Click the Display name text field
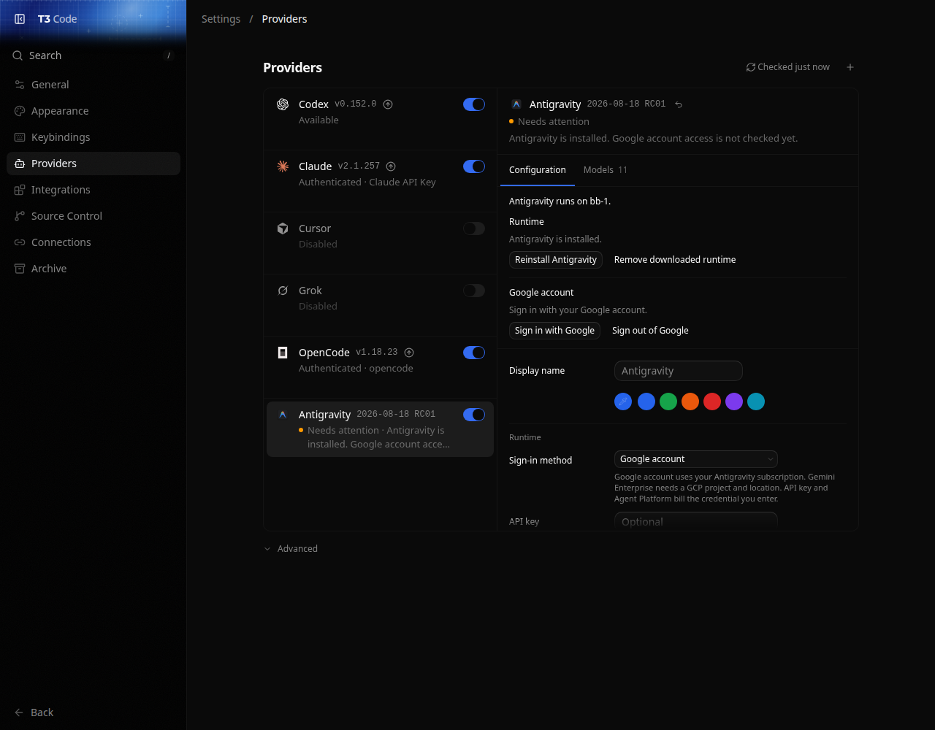Image resolution: width=935 pixels, height=730 pixels. pyautogui.click(x=679, y=371)
